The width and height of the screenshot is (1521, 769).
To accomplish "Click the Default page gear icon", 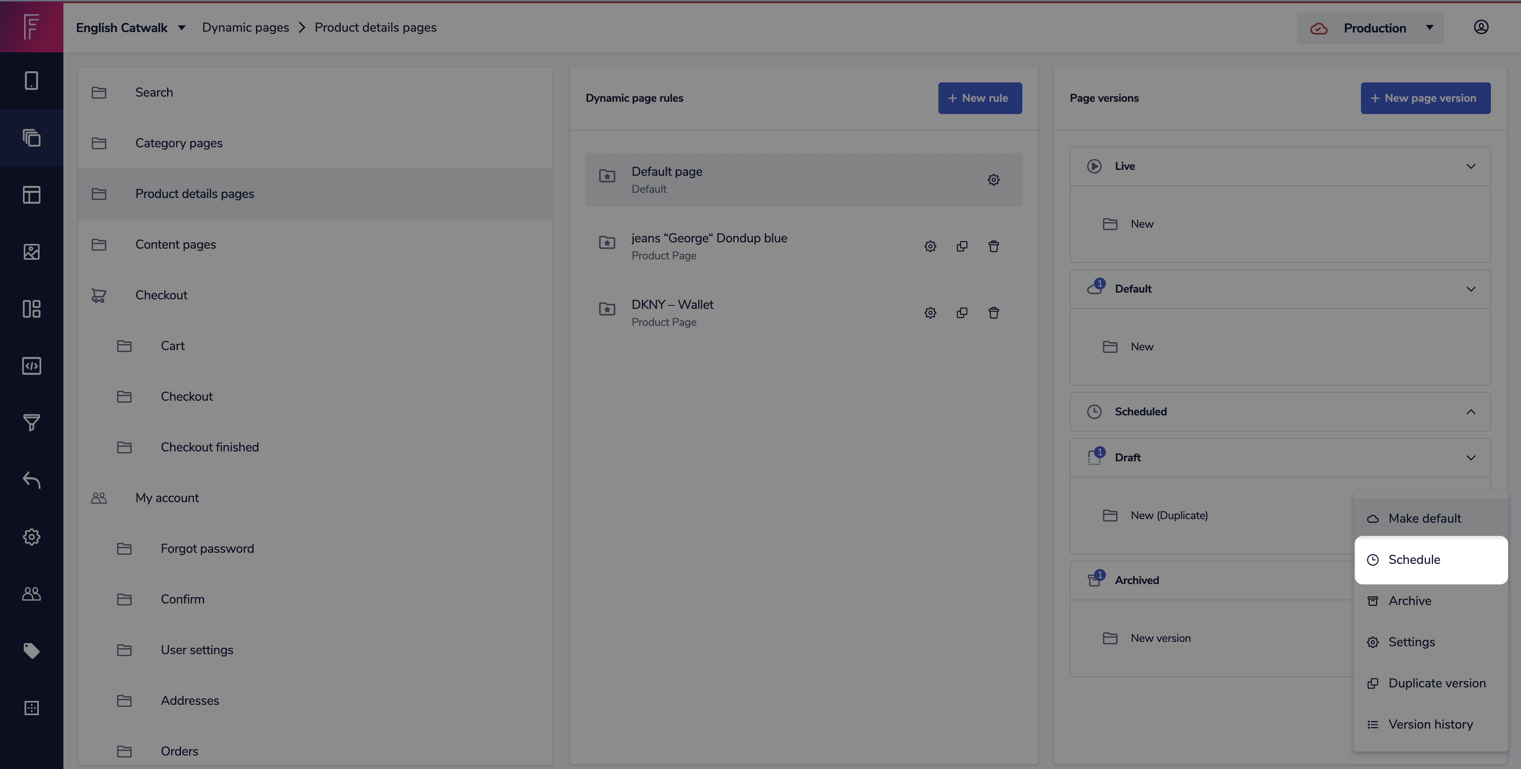I will tap(994, 179).
